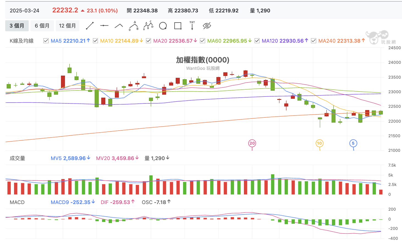Image resolution: width=402 pixels, height=242 pixels.
Task: Pick the angle line drawing tool
Action: pyautogui.click(x=119, y=26)
